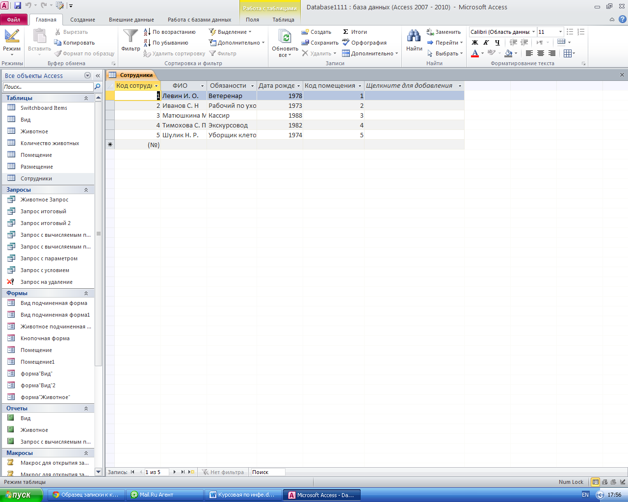The image size is (628, 502).
Task: Toggle the Фильтр filter button
Action: pos(223,53)
